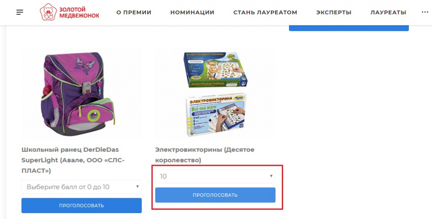Vote for the DerDieDas backpack with ПРОГОЛОСОВАТЬ
This screenshot has width=432, height=219.
point(81,205)
